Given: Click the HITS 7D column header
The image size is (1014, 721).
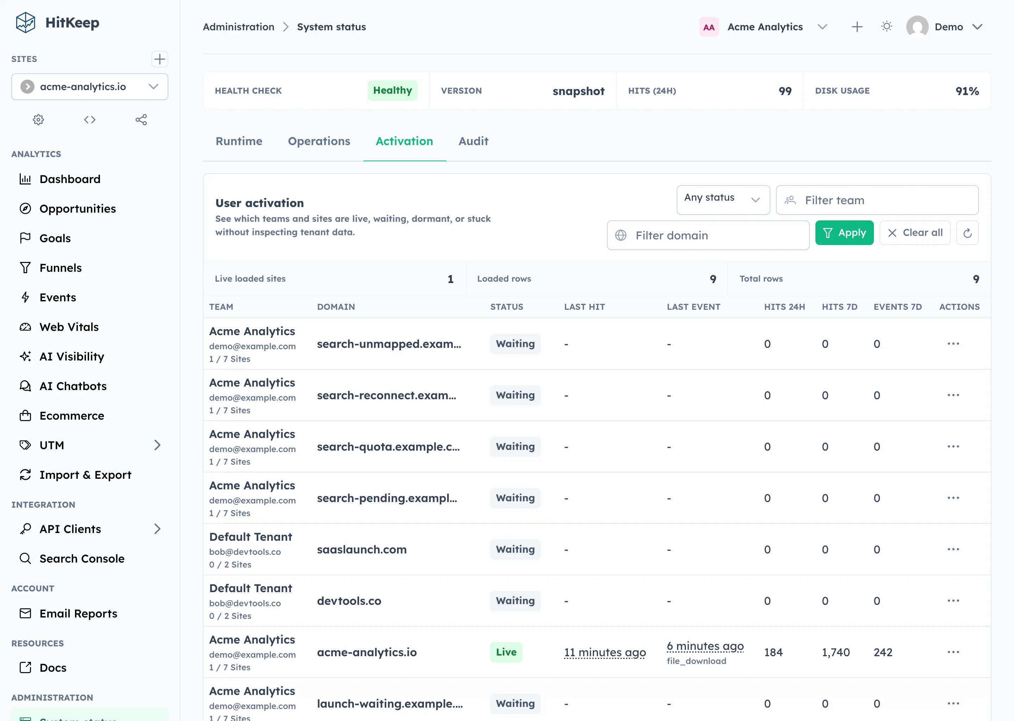Looking at the screenshot, I should point(839,307).
